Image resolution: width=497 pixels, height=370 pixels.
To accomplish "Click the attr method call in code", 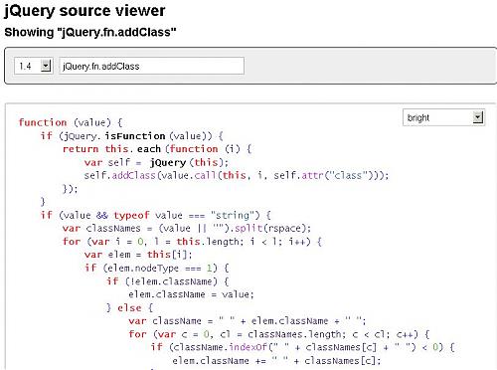I will (312, 175).
